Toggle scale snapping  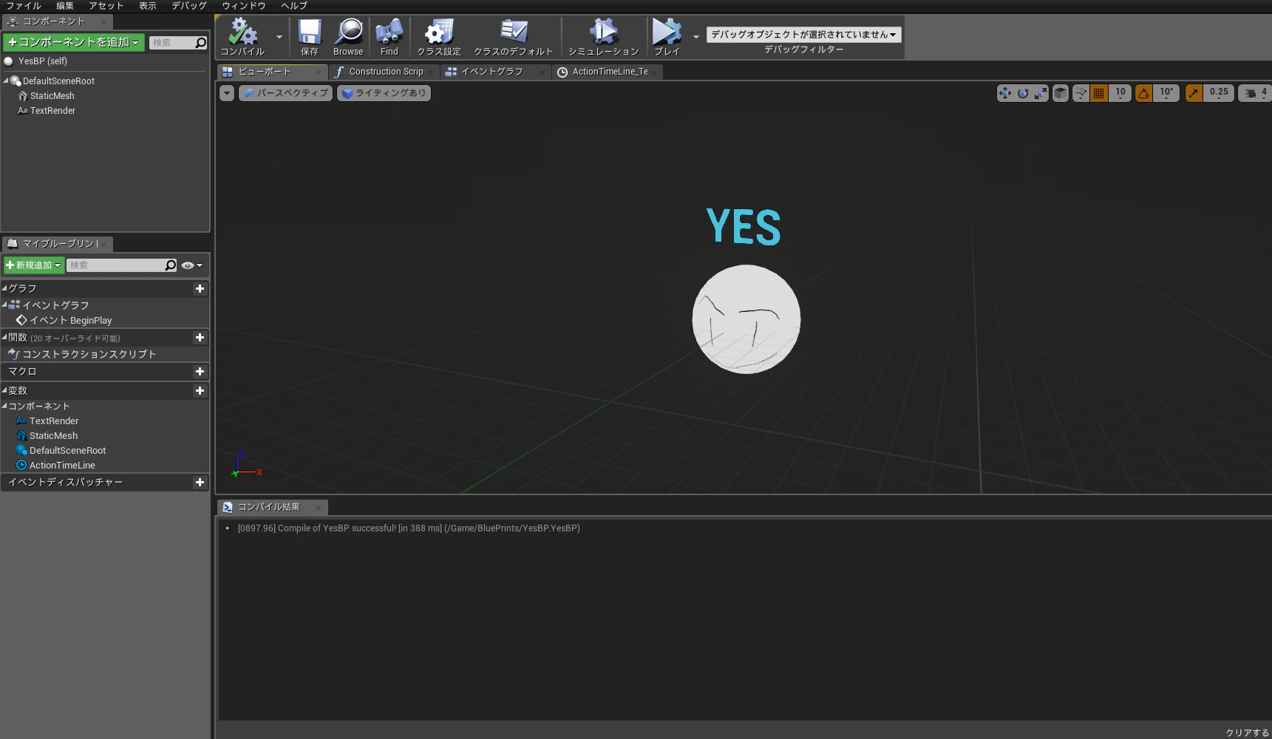pos(1194,93)
